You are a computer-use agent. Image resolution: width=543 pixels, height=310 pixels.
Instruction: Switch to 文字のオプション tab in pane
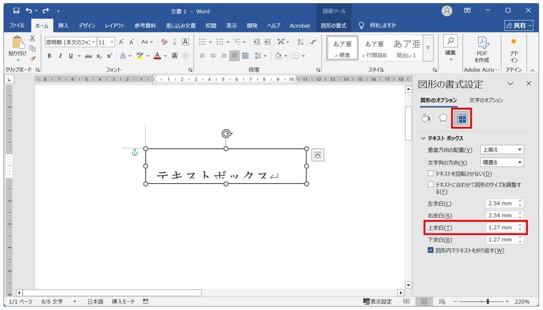[x=486, y=100]
